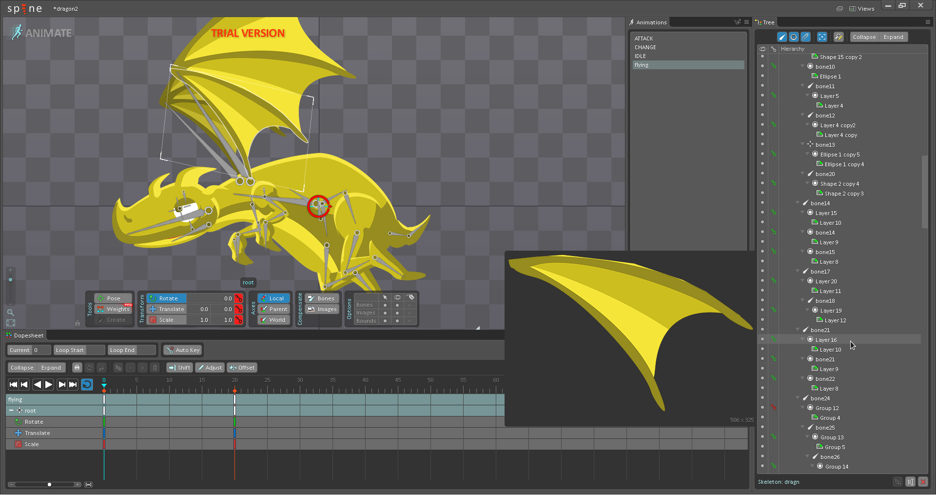Image resolution: width=936 pixels, height=495 pixels.
Task: Click the viewport zoom magnifier icon
Action: 10,312
